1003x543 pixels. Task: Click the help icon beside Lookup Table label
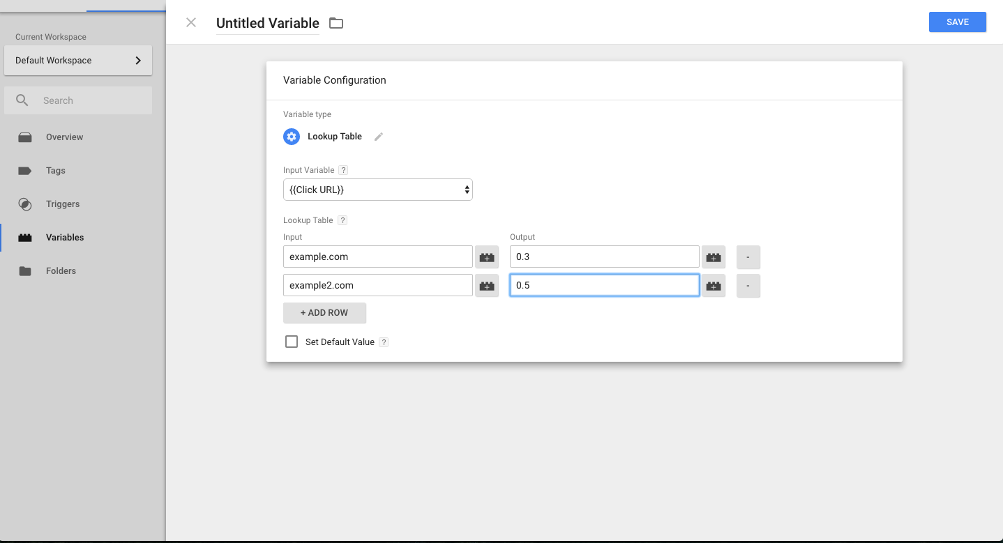click(342, 220)
